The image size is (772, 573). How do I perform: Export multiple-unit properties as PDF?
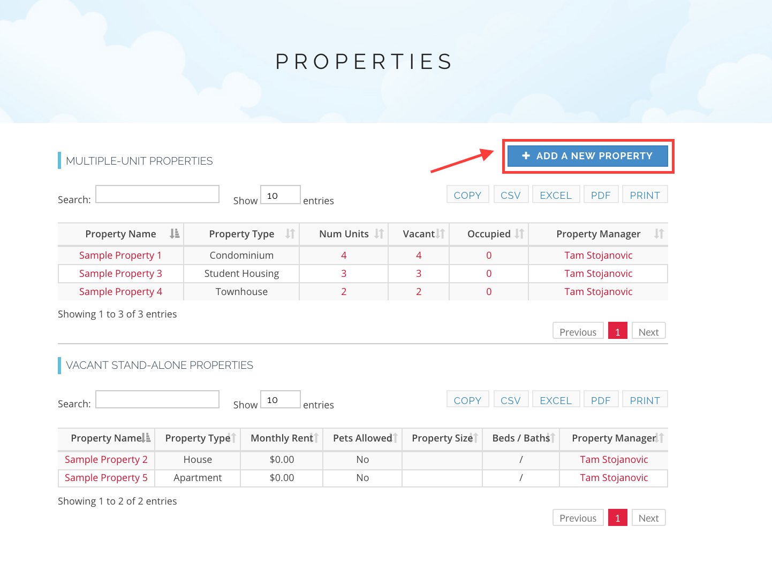[x=601, y=195]
